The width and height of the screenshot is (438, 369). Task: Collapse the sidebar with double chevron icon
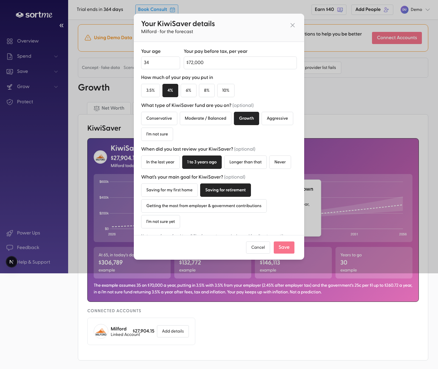coord(61,26)
